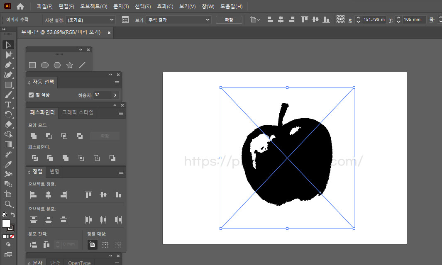Screen dimensions: 442x265
Task: Pick the Rectangle shape in floating panel
Action: coord(32,66)
